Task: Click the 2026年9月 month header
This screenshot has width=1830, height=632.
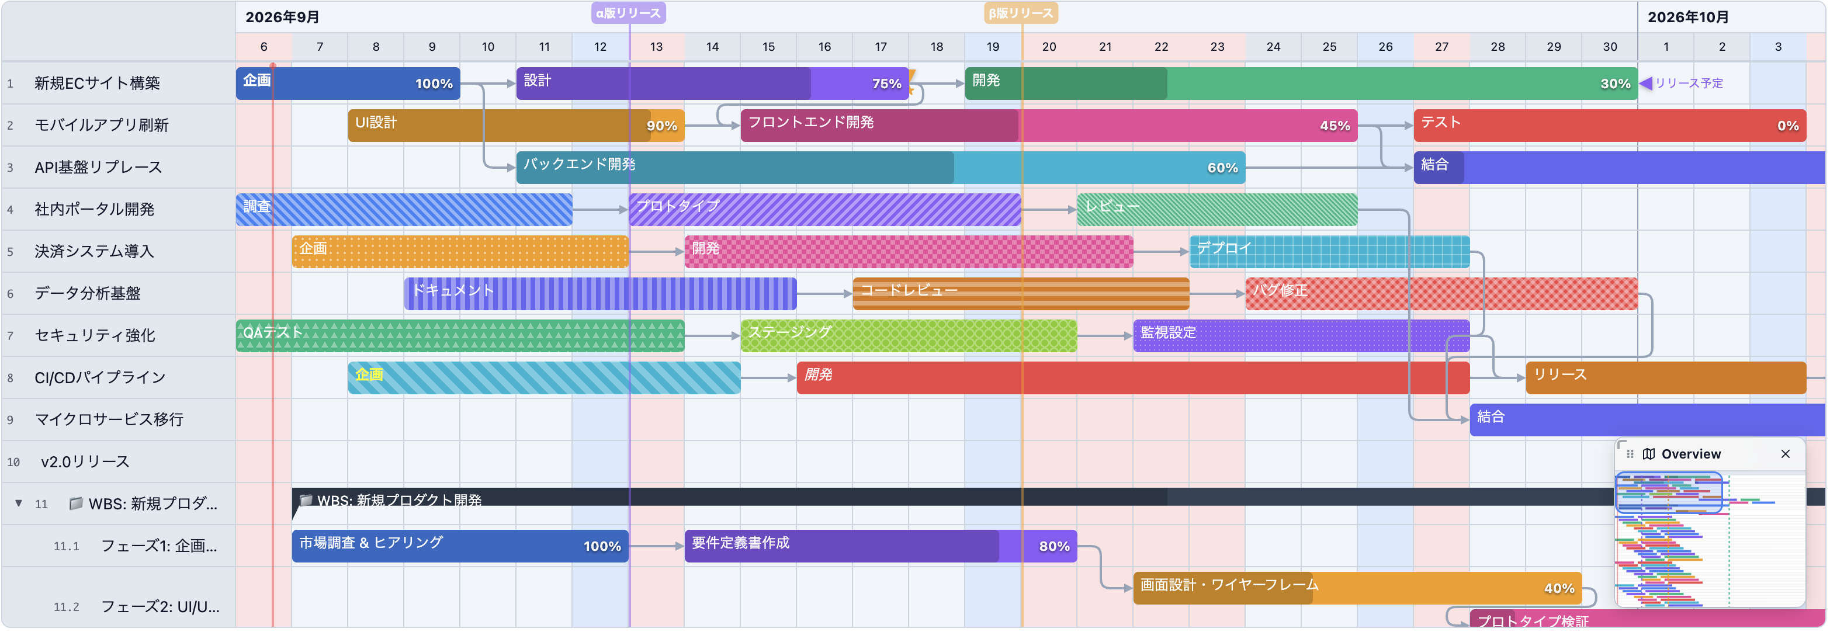Action: (x=282, y=17)
